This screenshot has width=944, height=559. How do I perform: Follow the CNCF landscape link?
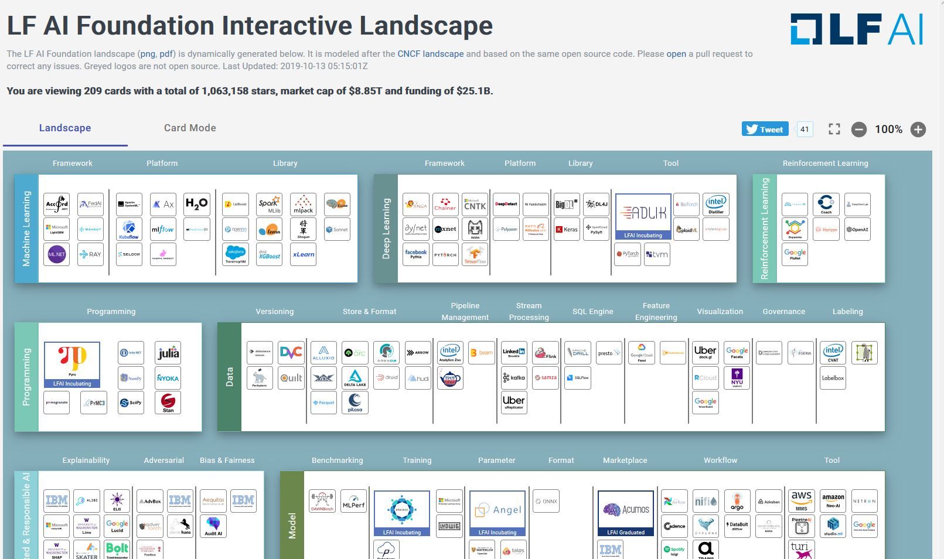431,54
